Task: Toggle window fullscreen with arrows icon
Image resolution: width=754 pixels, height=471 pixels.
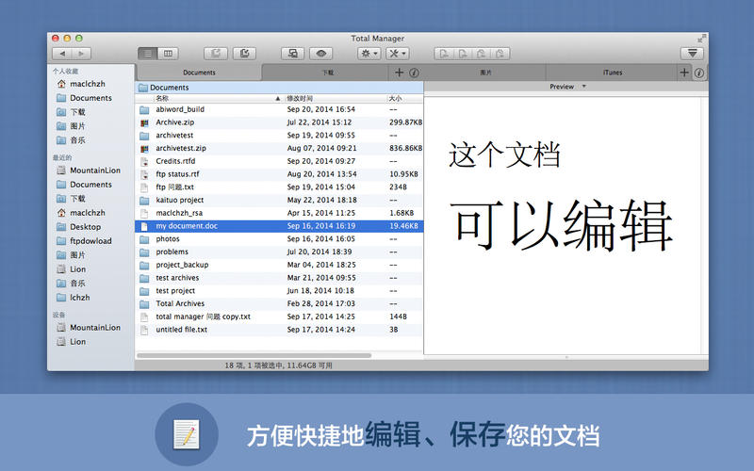Action: [701, 38]
